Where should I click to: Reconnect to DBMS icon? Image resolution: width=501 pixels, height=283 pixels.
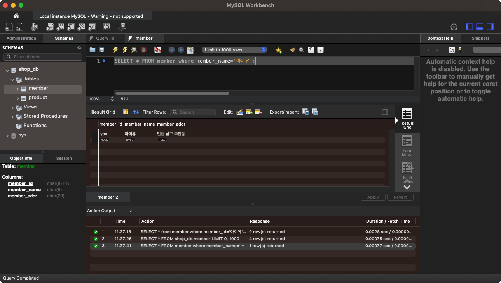coord(122,27)
